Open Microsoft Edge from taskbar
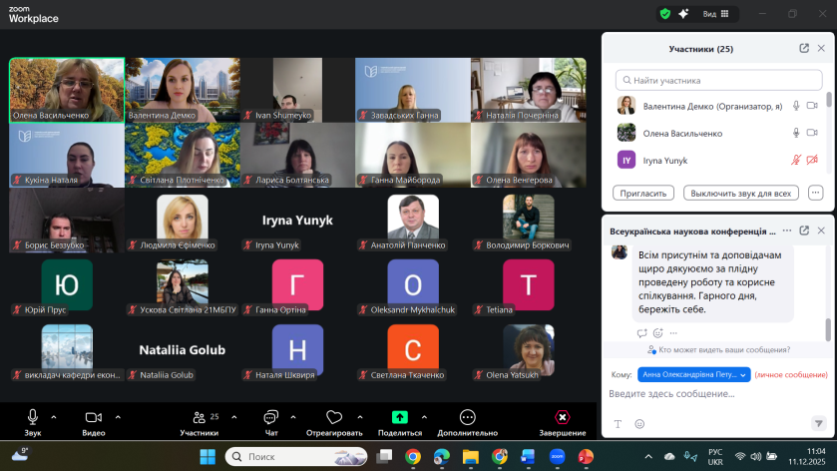This screenshot has width=837, height=471. [x=442, y=457]
